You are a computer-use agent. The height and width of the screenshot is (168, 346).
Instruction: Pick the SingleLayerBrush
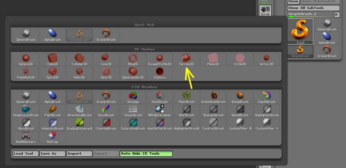point(26,111)
